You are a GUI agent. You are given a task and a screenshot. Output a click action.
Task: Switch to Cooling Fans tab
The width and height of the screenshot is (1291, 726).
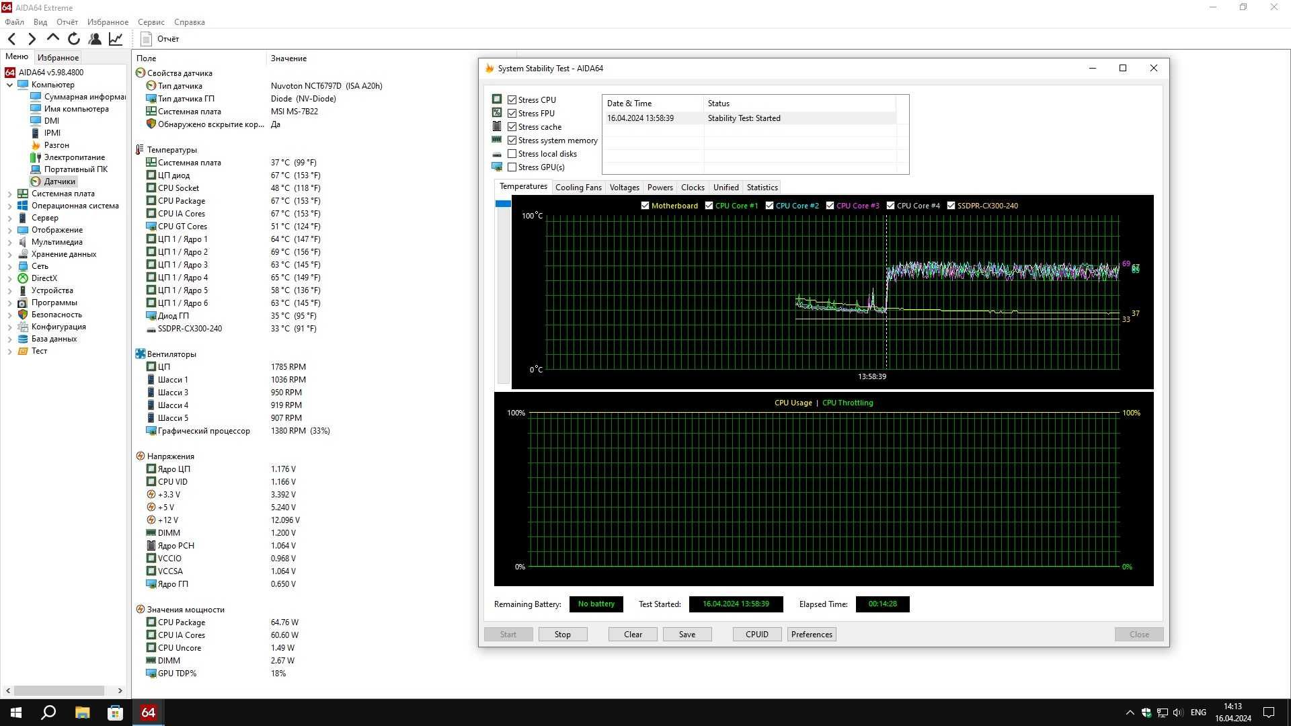pyautogui.click(x=578, y=188)
